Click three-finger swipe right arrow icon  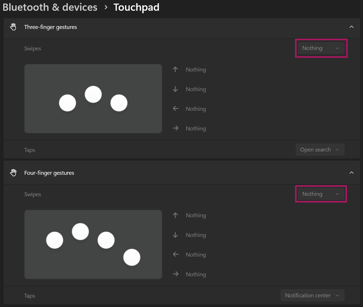(175, 128)
